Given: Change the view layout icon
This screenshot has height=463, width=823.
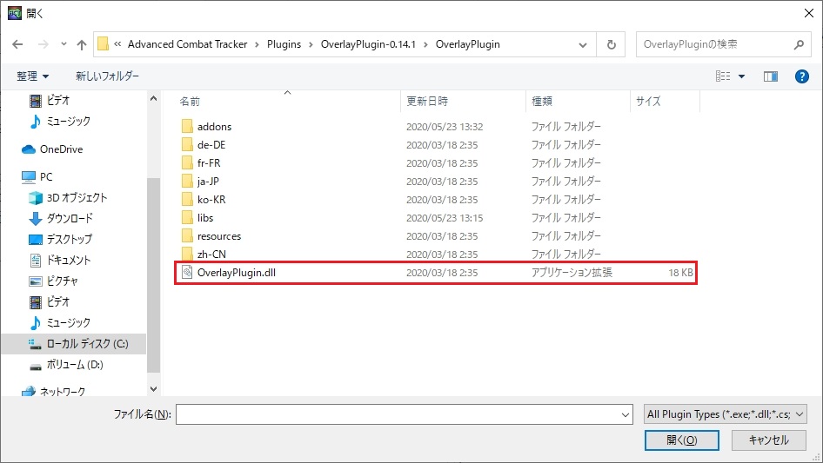Looking at the screenshot, I should 723,76.
